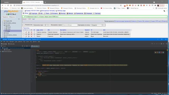The width and height of the screenshot is (169, 95).
Task: Click the Chrome profile avatar button
Action: pyautogui.click(x=161, y=5)
